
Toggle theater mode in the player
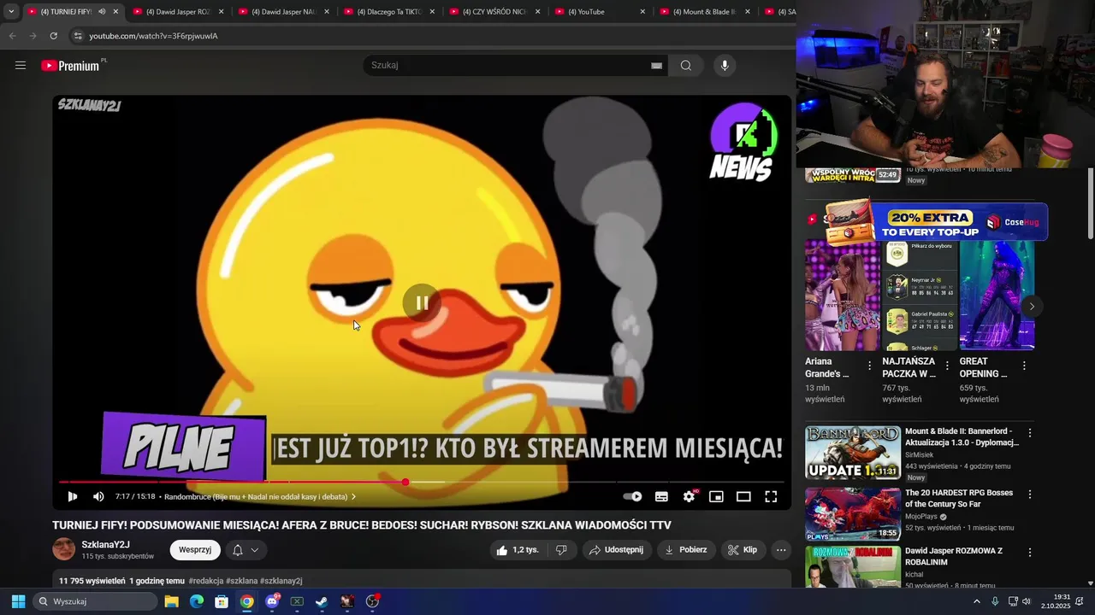tap(743, 496)
